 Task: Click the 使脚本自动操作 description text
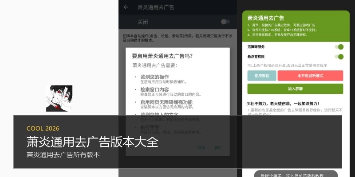[x=177, y=38]
